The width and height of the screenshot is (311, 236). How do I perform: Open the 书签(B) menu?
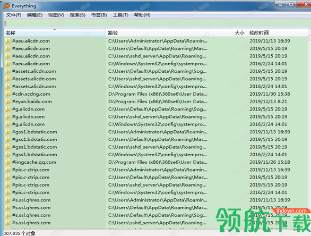coord(99,15)
